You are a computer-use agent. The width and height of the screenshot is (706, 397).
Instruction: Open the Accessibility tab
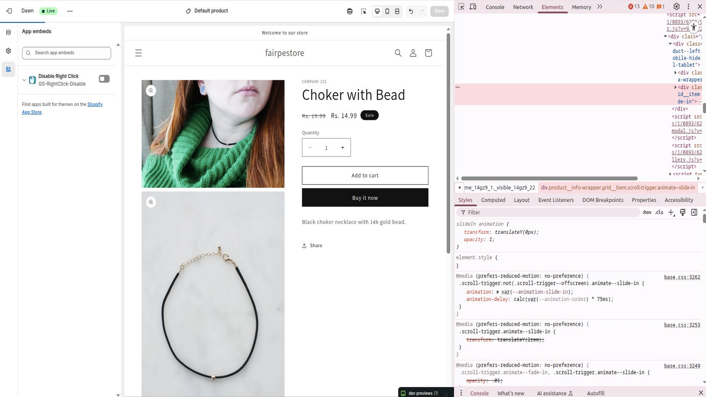pos(679,200)
